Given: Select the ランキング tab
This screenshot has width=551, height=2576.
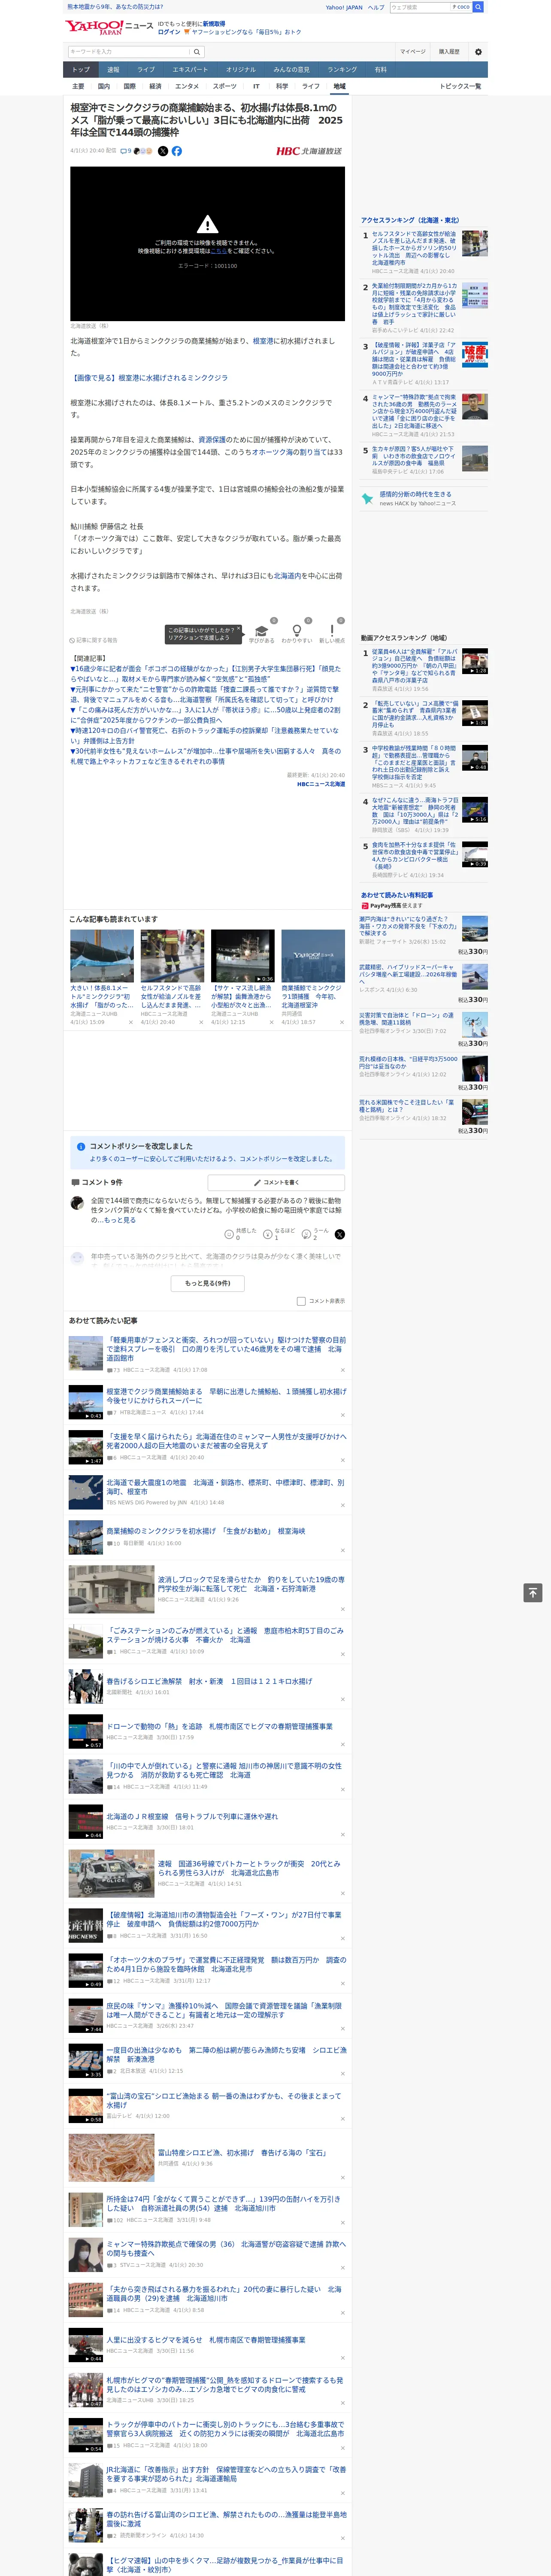Looking at the screenshot, I should point(342,70).
